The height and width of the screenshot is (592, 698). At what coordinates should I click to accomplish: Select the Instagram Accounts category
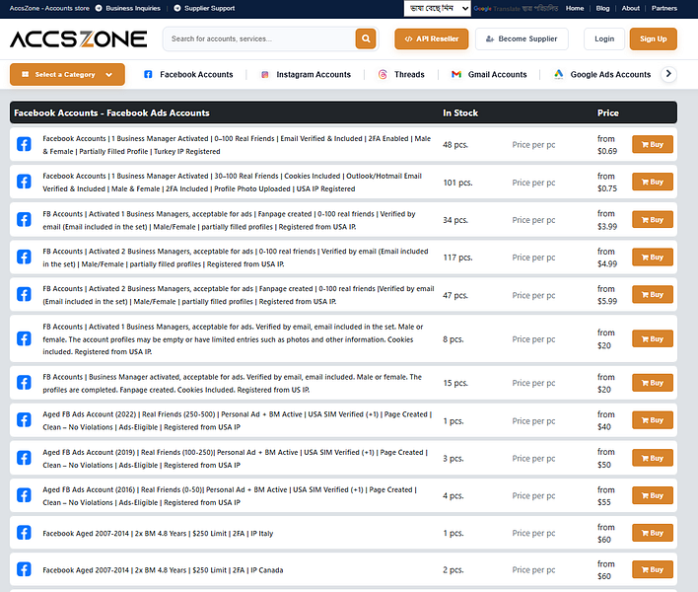pyautogui.click(x=314, y=74)
